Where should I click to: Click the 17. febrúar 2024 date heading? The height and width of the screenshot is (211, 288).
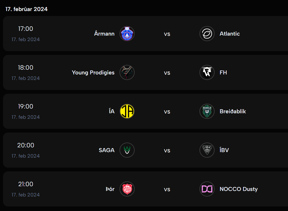click(27, 9)
